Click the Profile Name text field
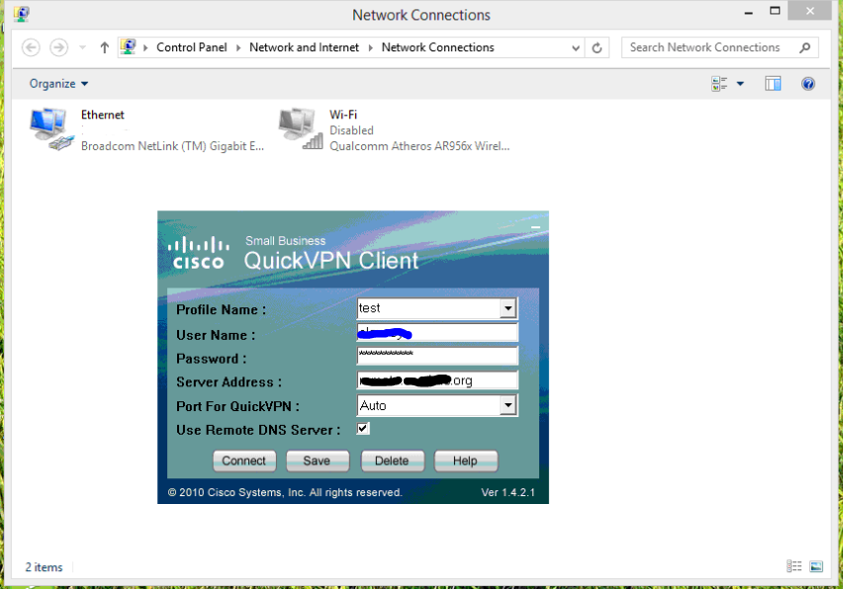The image size is (843, 589). 428,308
